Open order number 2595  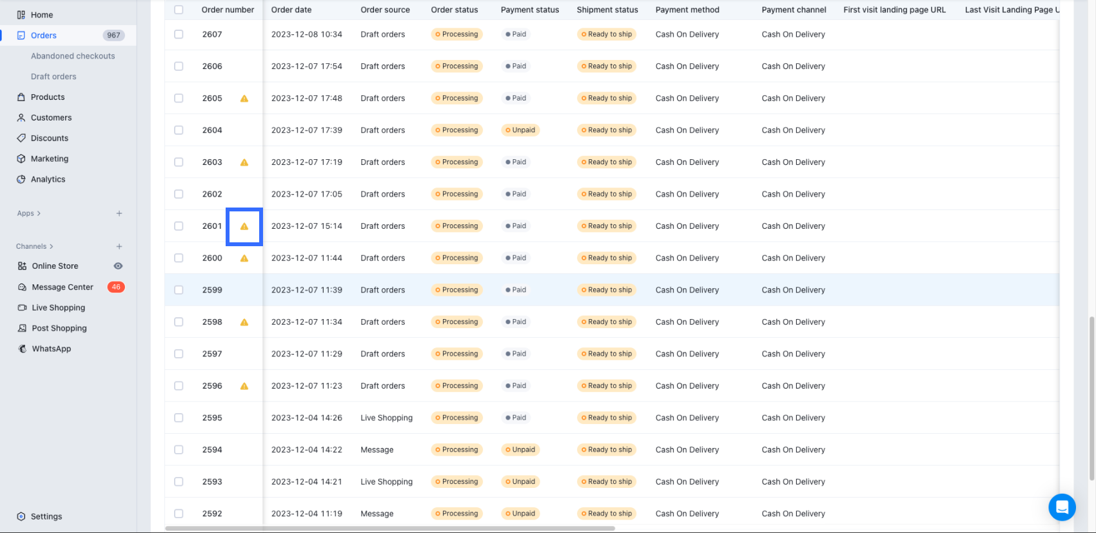[x=212, y=418]
